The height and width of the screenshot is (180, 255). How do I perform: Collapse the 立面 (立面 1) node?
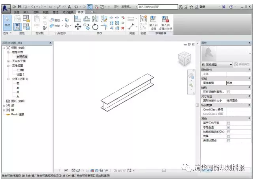coord(8,79)
